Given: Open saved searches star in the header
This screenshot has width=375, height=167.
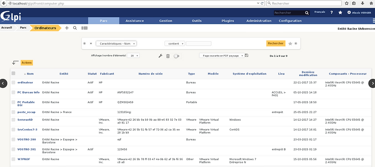Looking at the screenshot, I should (x=340, y=13).
